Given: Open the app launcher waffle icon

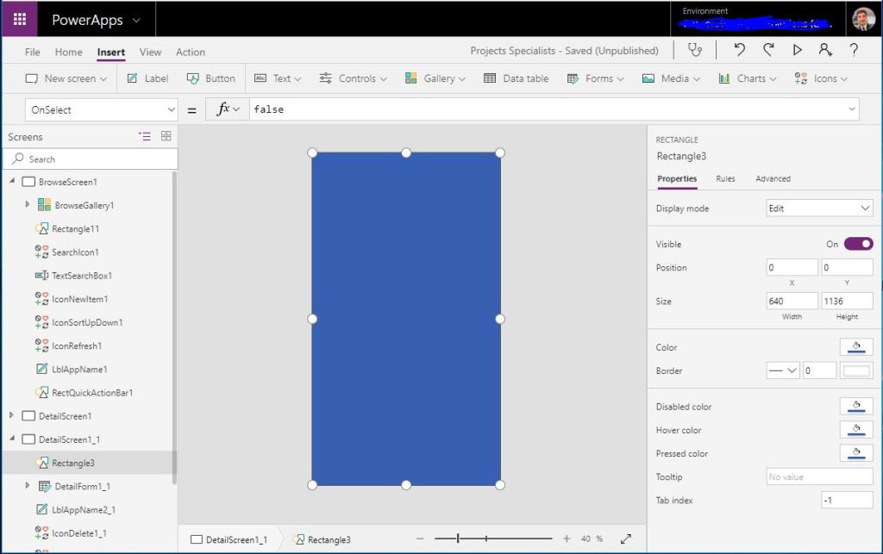Looking at the screenshot, I should pyautogui.click(x=19, y=19).
